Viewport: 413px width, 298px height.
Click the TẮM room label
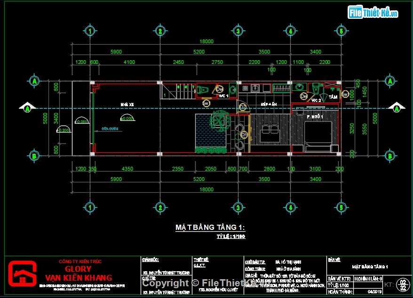[334, 96]
